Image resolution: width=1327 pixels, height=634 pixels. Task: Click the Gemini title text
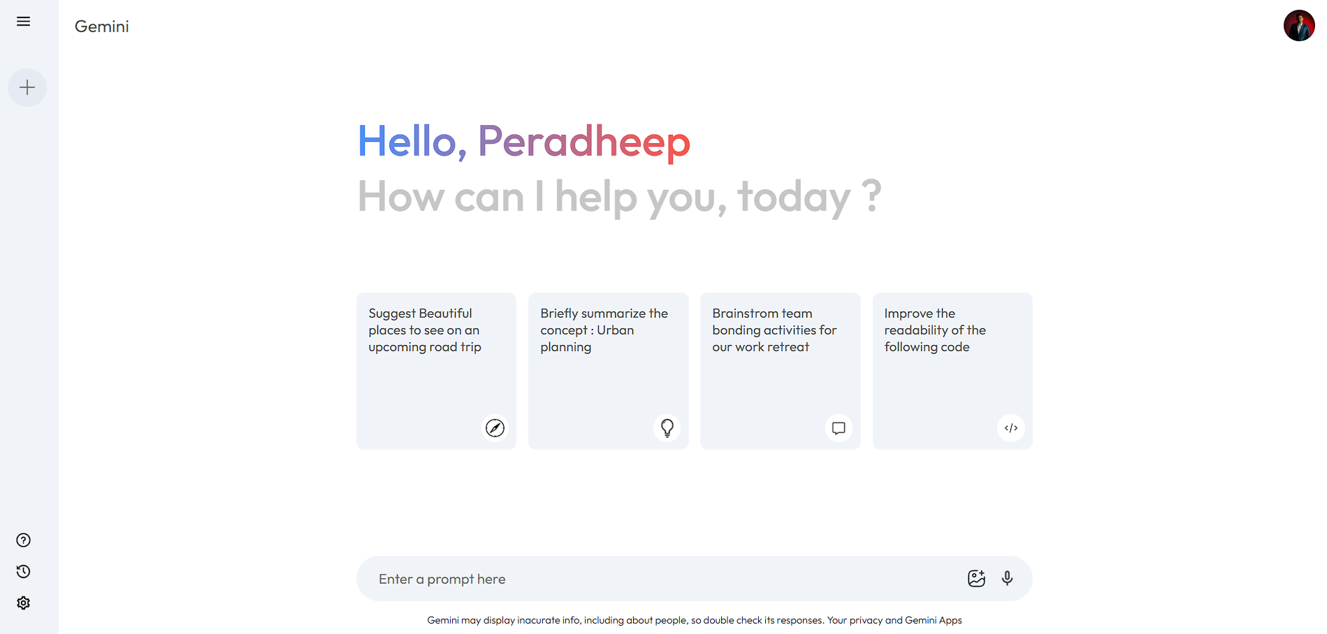(102, 27)
